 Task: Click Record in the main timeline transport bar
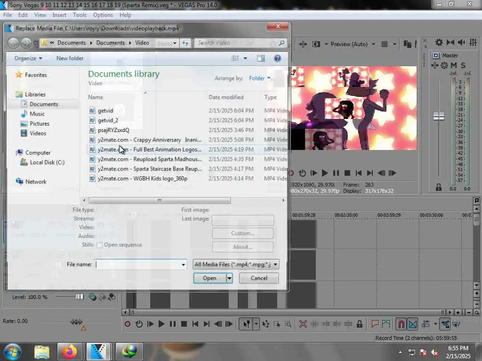127,324
